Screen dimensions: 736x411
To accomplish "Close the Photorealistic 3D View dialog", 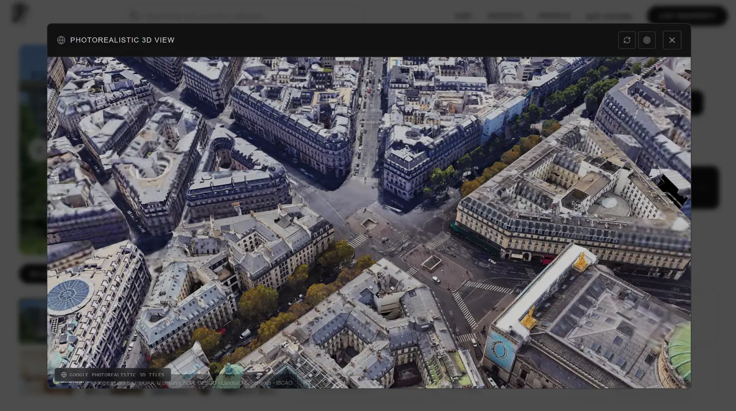I will click(x=672, y=40).
